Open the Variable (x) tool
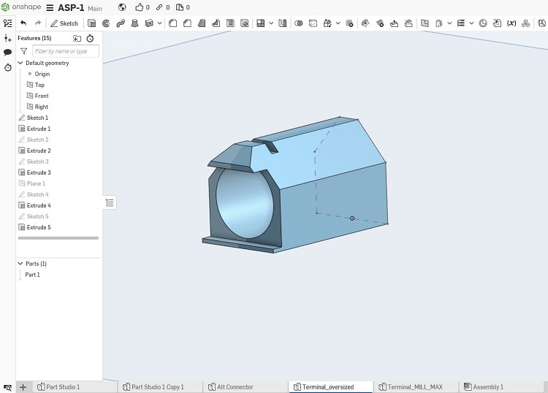Viewport: 548px width, 393px height. 511,23
